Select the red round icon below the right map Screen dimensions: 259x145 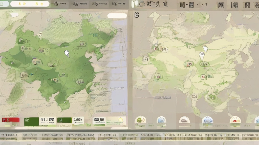click(235, 120)
